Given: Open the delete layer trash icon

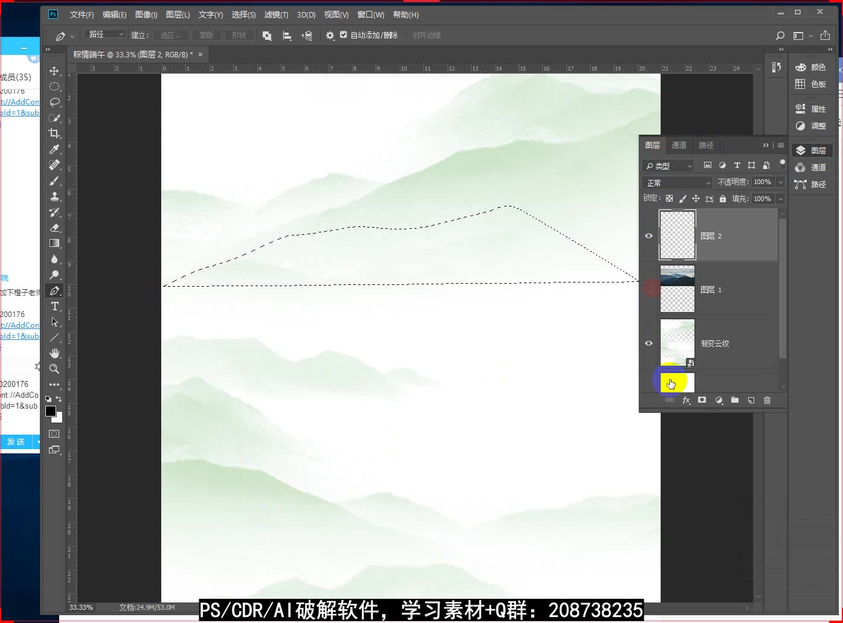Looking at the screenshot, I should coord(767,400).
